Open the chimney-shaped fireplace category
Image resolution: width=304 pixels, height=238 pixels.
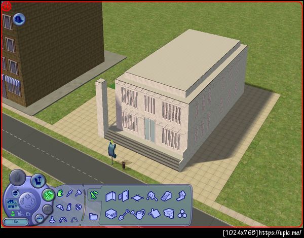(x=181, y=196)
